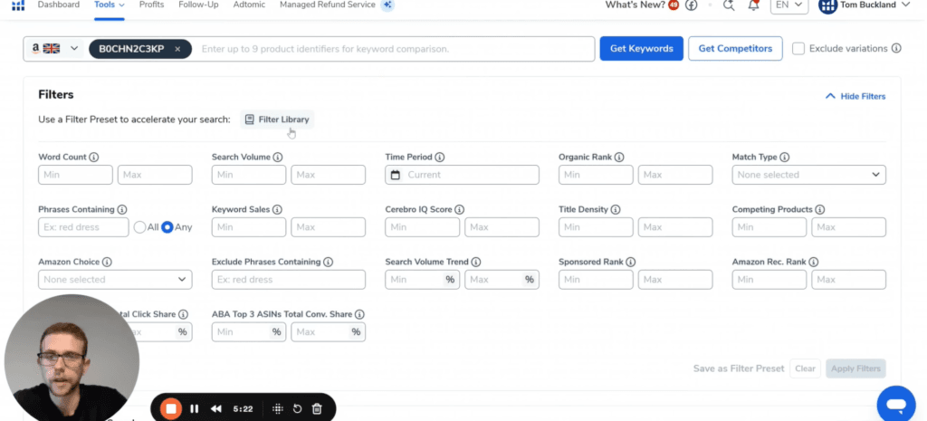Select the Any radio button for phrases
927x421 pixels.
[167, 227]
